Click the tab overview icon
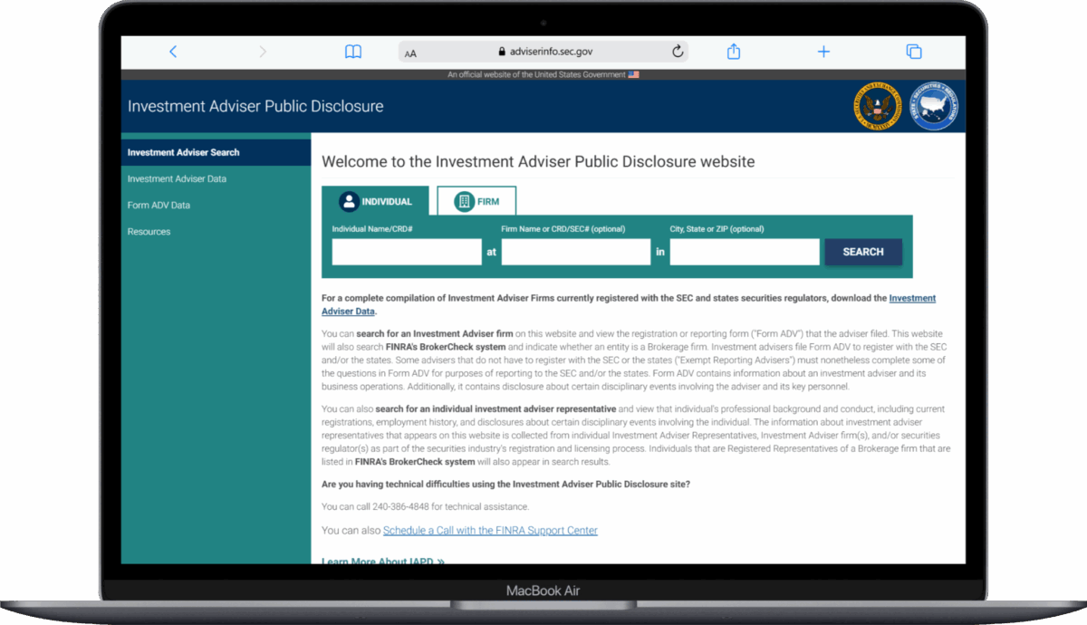 [913, 53]
